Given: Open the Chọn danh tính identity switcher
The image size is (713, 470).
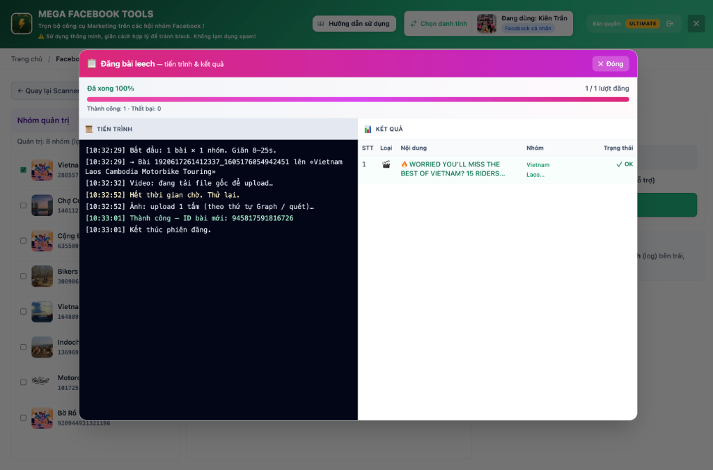Looking at the screenshot, I should (439, 24).
